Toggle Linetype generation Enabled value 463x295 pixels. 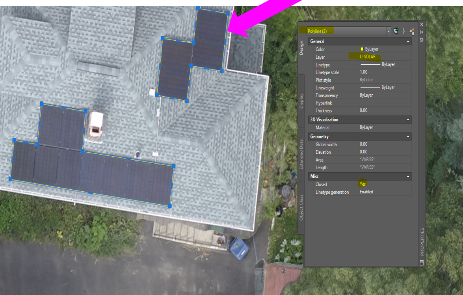pos(384,192)
